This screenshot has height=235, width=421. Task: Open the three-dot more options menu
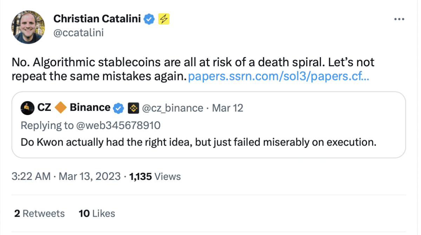[399, 19]
